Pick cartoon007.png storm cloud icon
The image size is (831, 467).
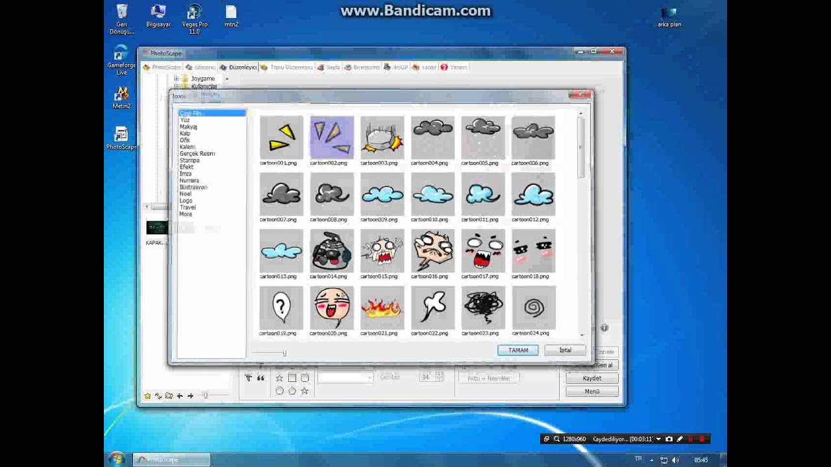(281, 194)
